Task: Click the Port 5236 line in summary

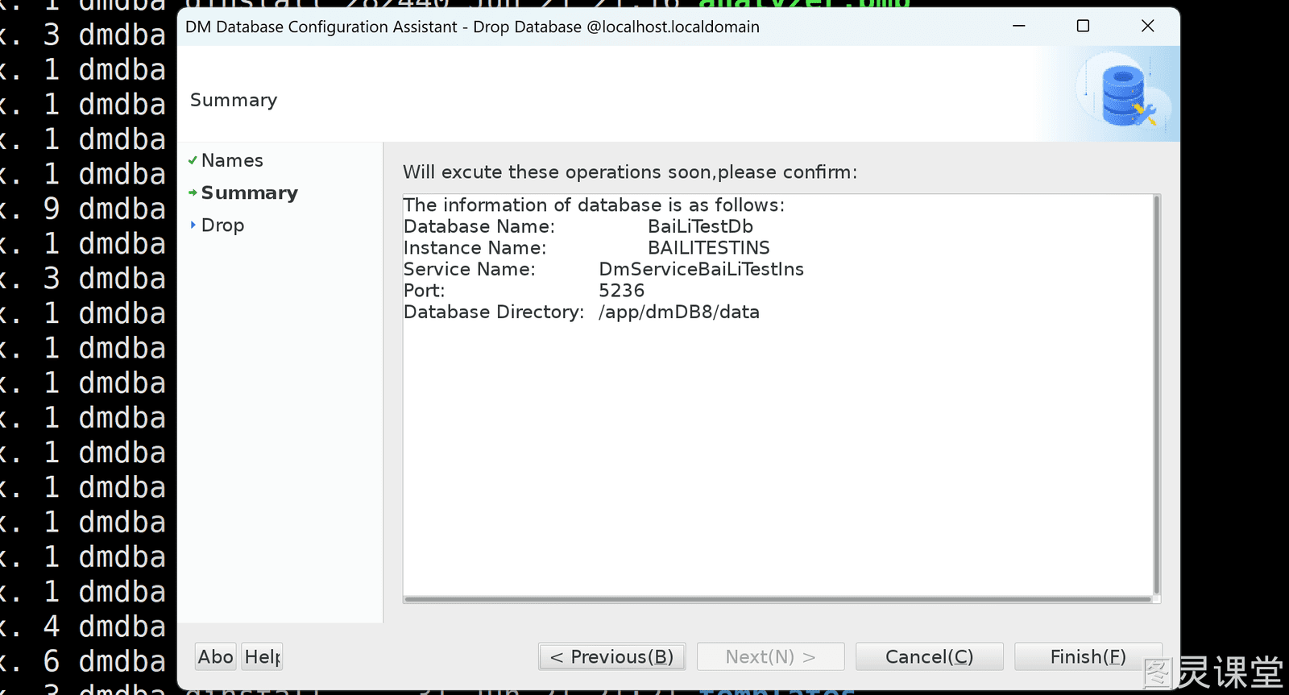Action: click(524, 290)
